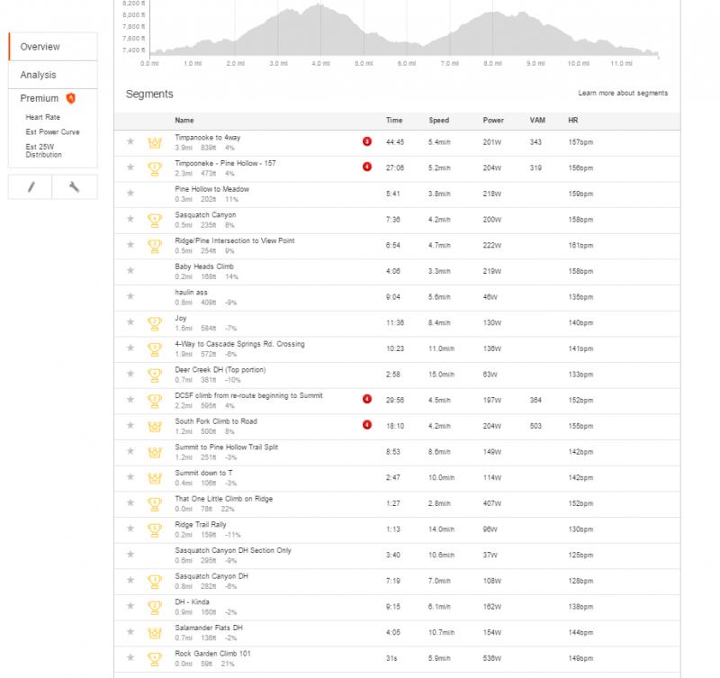Image resolution: width=720 pixels, height=678 pixels.
Task: Open Learn more about segments link
Action: 623,93
